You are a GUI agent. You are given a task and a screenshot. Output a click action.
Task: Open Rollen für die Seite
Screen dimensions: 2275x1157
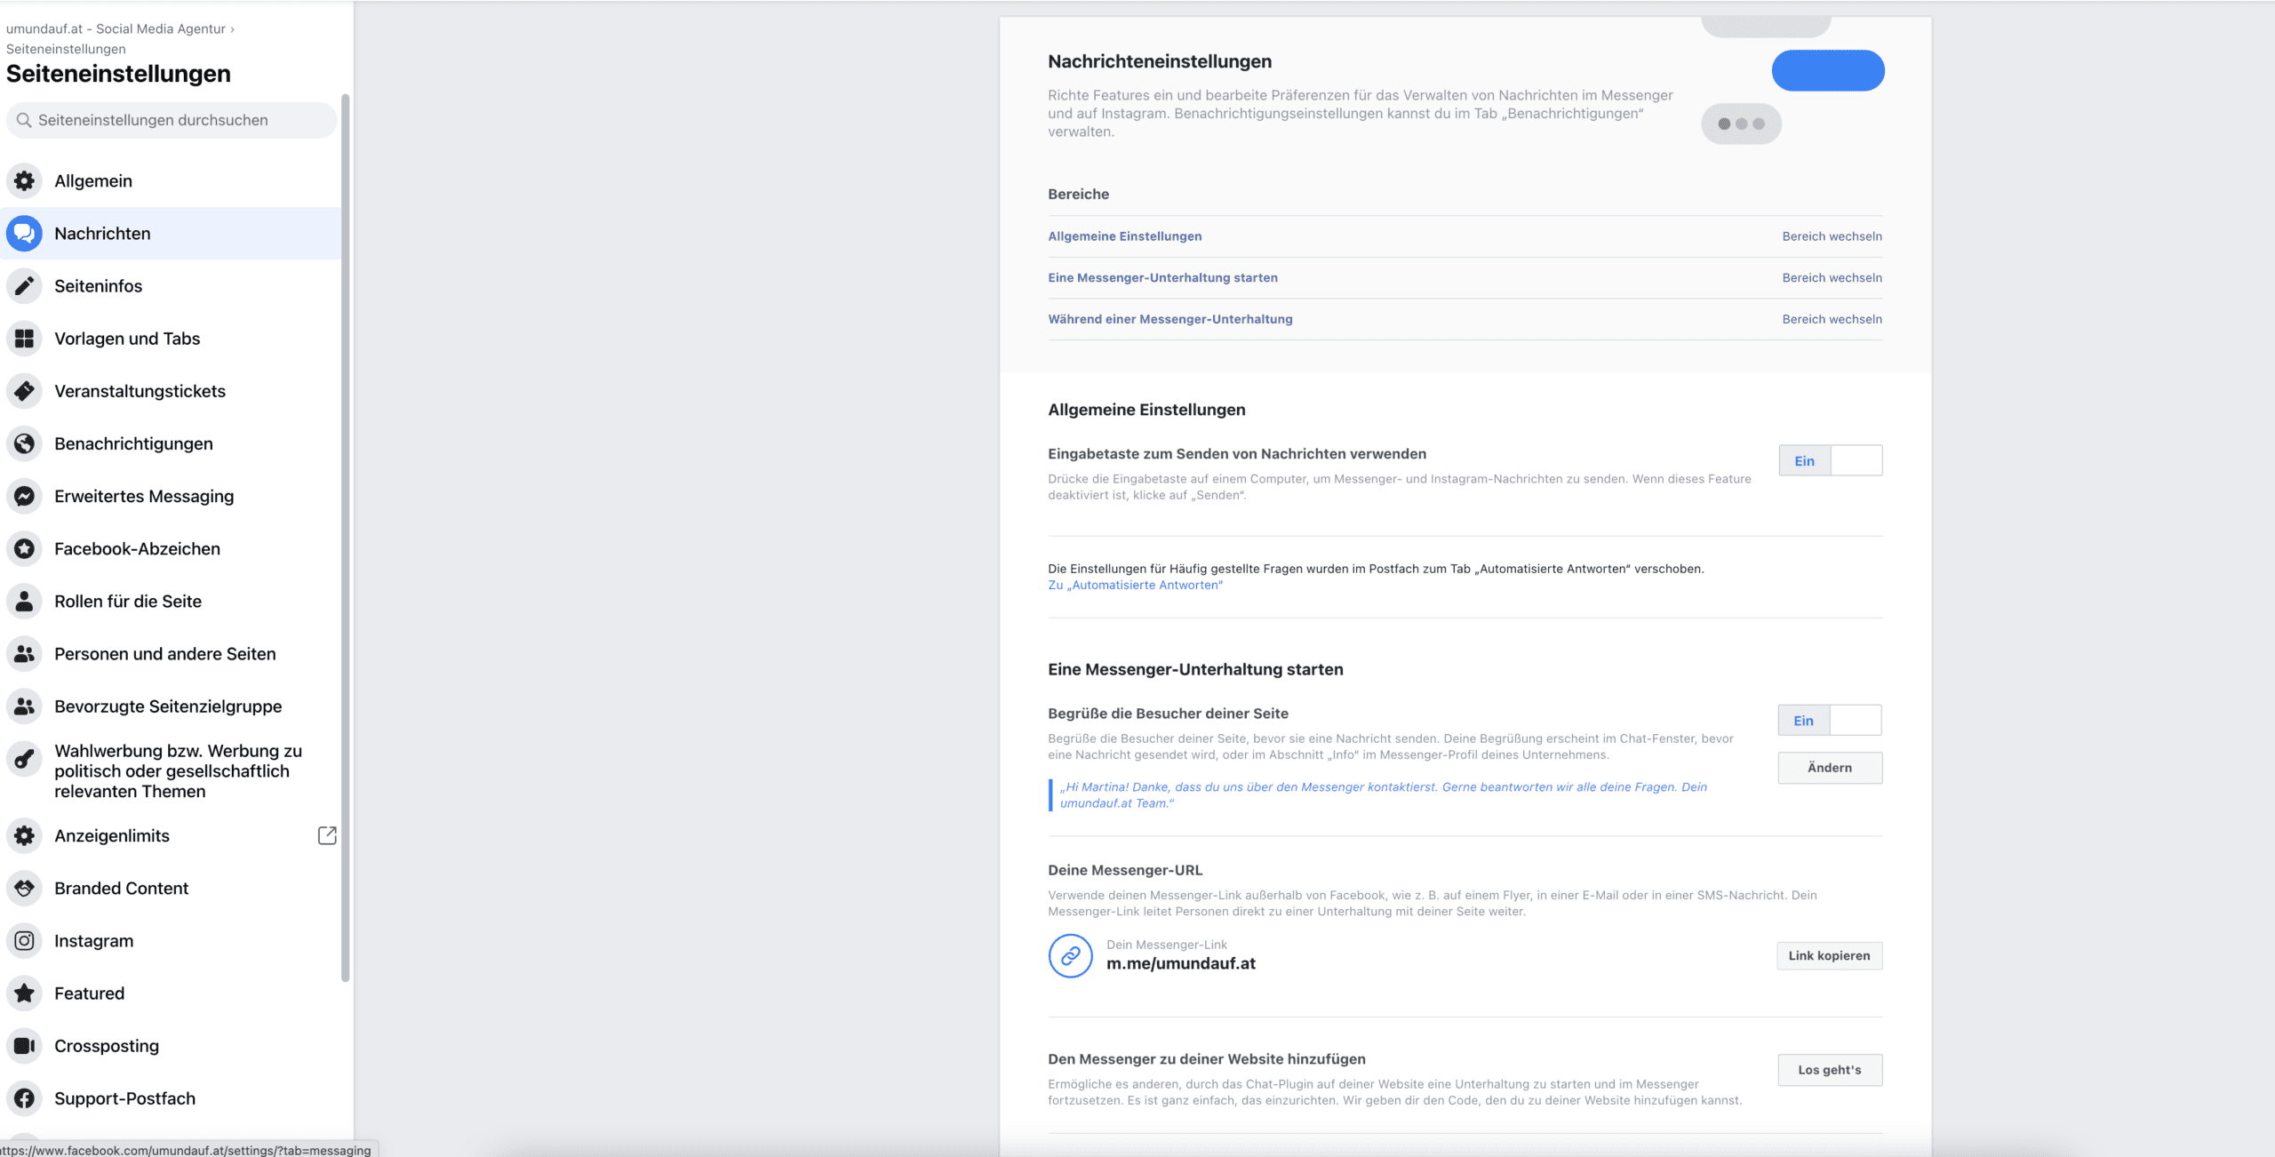click(171, 601)
